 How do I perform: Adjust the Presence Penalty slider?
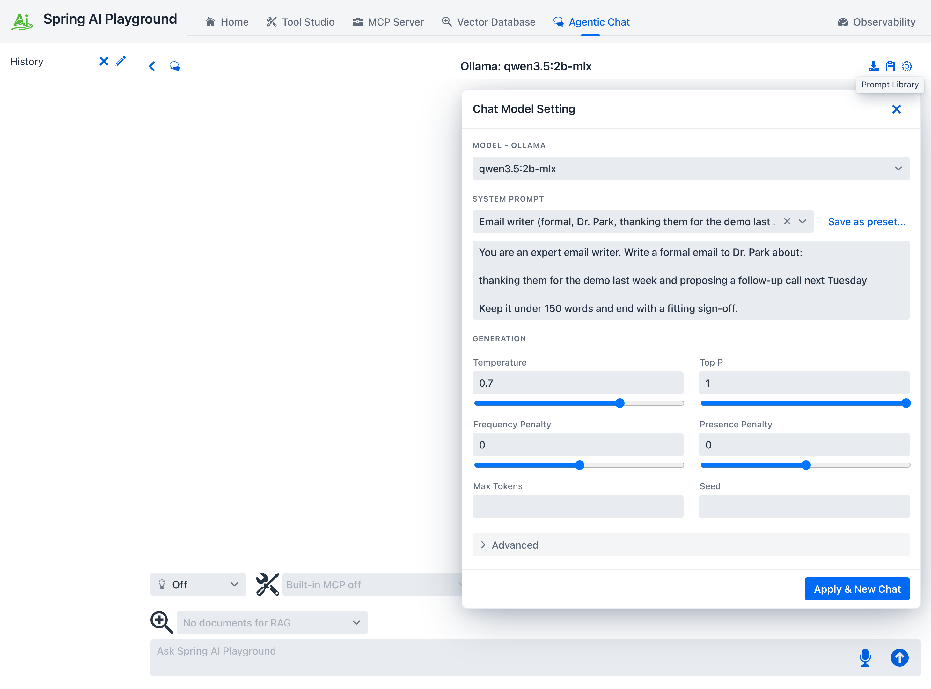[806, 465]
